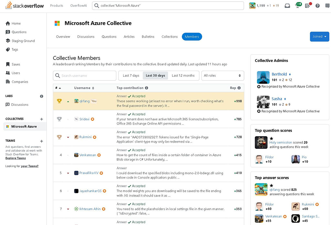
Task: Open the Overview tab
Action: coord(63,37)
